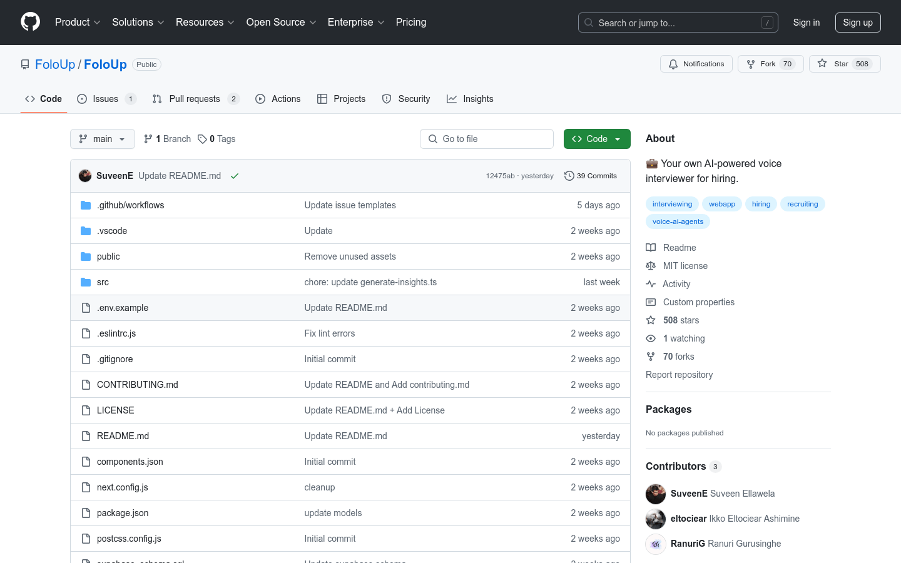The height and width of the screenshot is (563, 901).
Task: Click the Sign up button
Action: [x=858, y=23]
